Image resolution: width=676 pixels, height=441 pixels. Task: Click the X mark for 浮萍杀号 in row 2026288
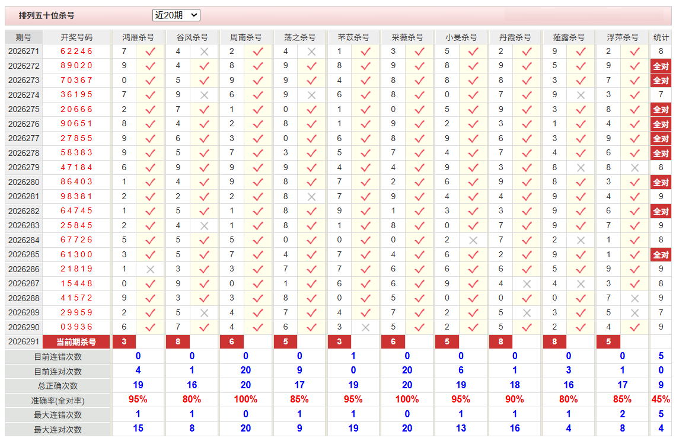click(634, 298)
